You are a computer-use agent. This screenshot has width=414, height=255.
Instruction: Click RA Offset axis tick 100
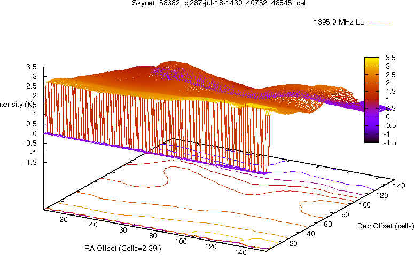pos(181,241)
